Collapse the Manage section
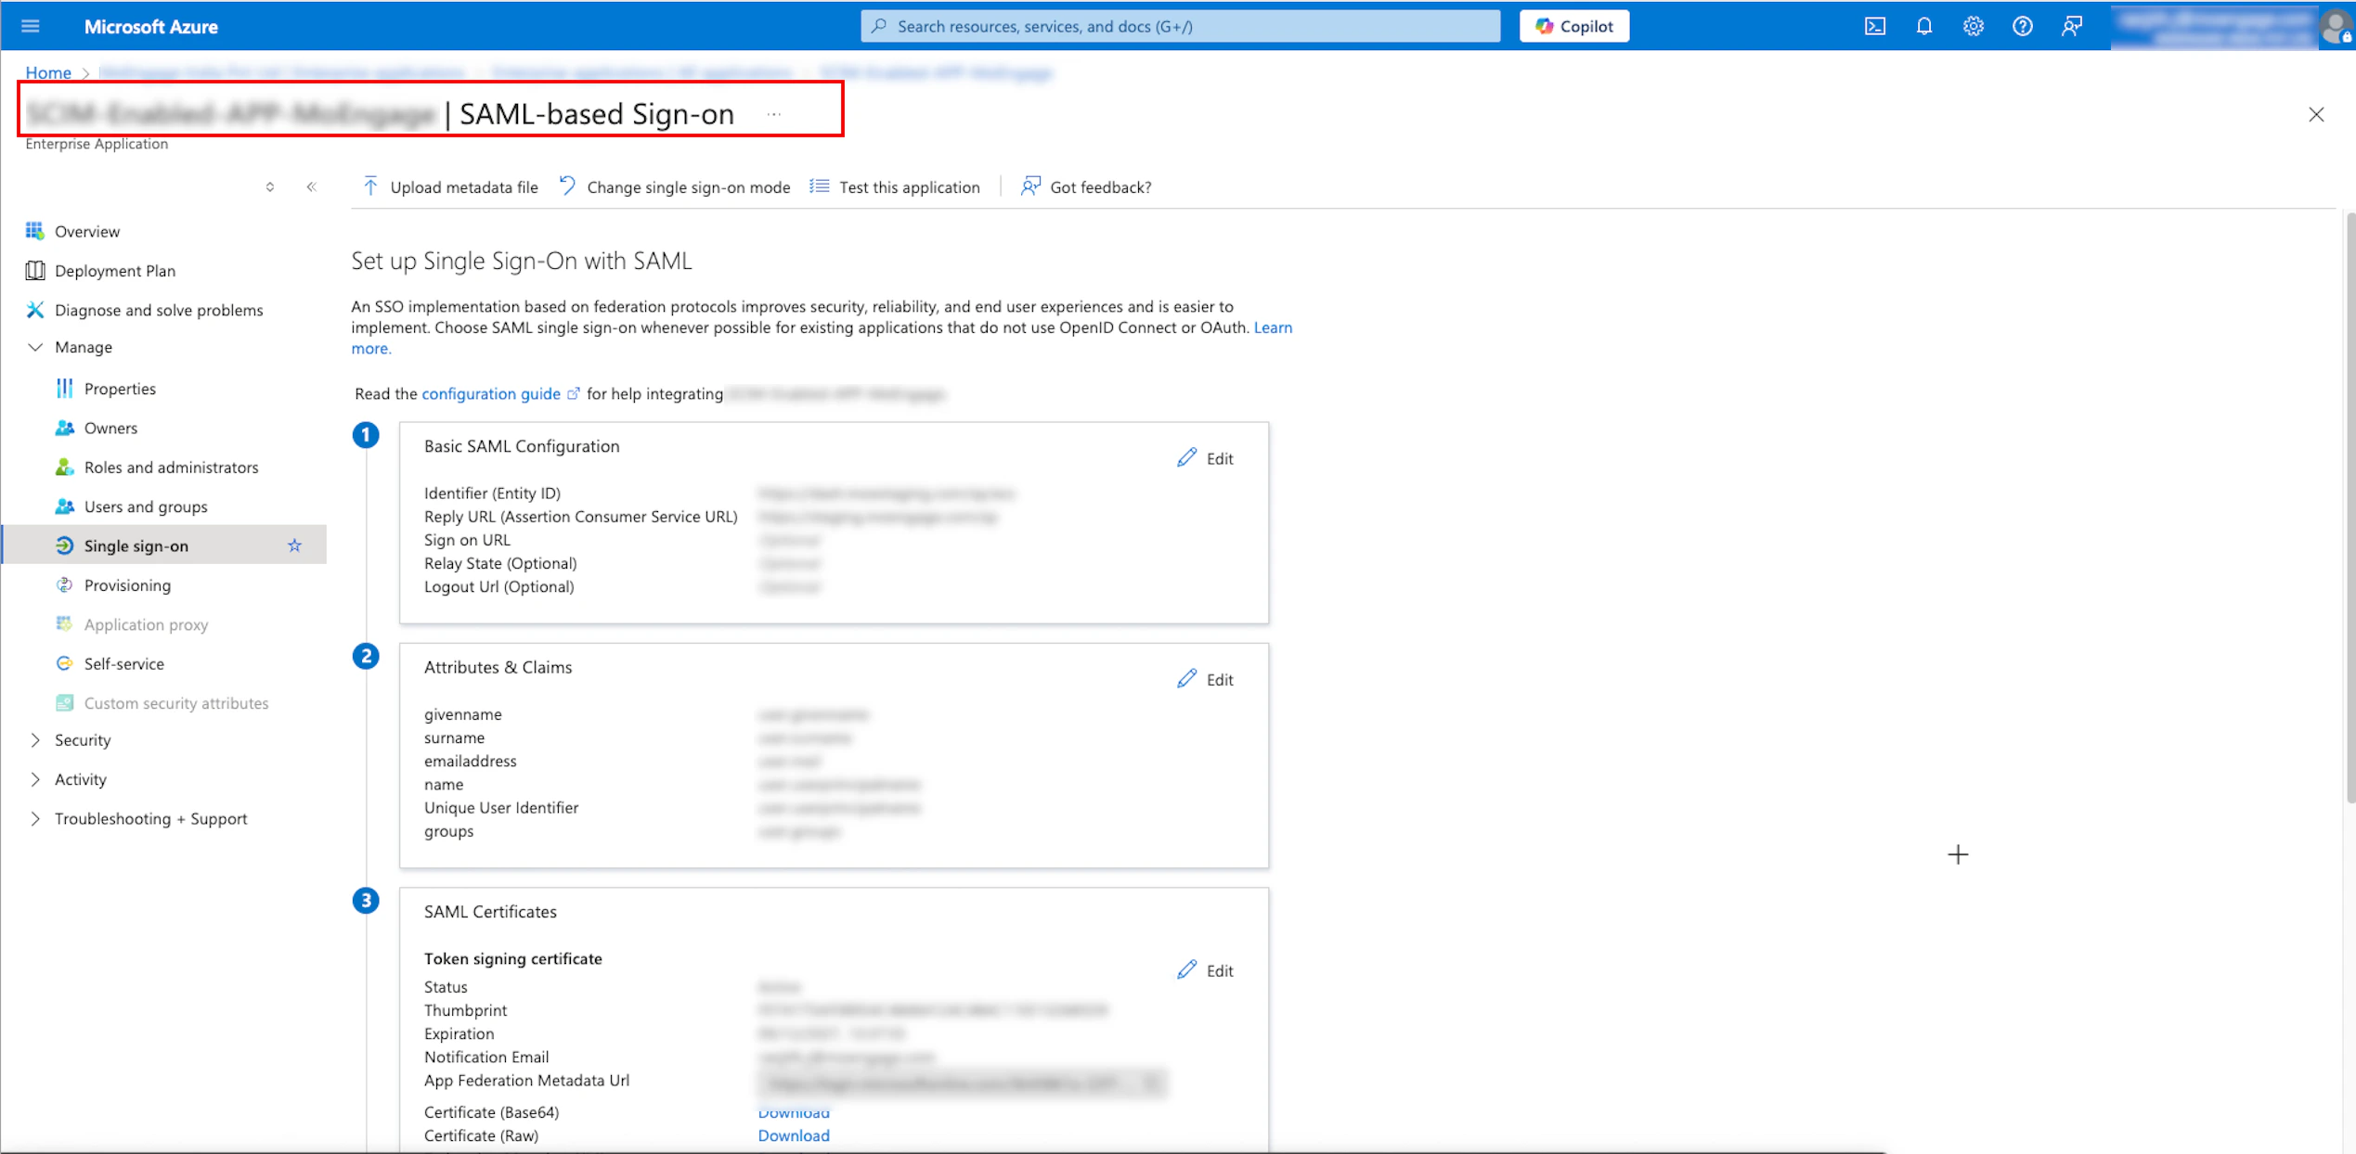 tap(35, 347)
